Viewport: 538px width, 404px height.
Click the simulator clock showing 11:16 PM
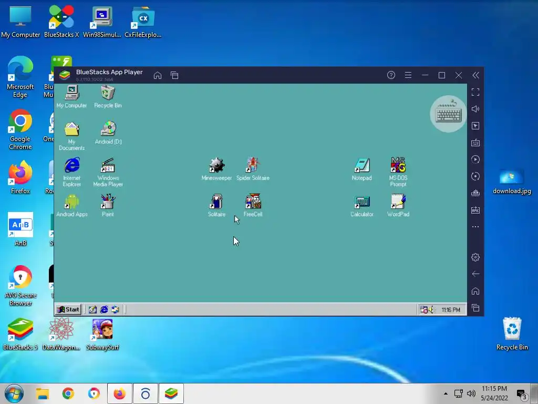[x=451, y=310]
